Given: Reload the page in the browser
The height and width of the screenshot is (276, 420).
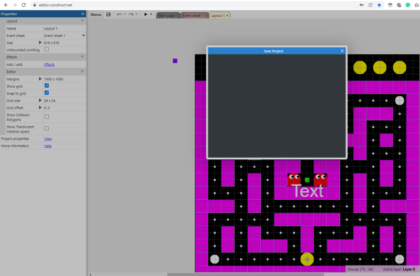Looking at the screenshot, I should pyautogui.click(x=24, y=5).
